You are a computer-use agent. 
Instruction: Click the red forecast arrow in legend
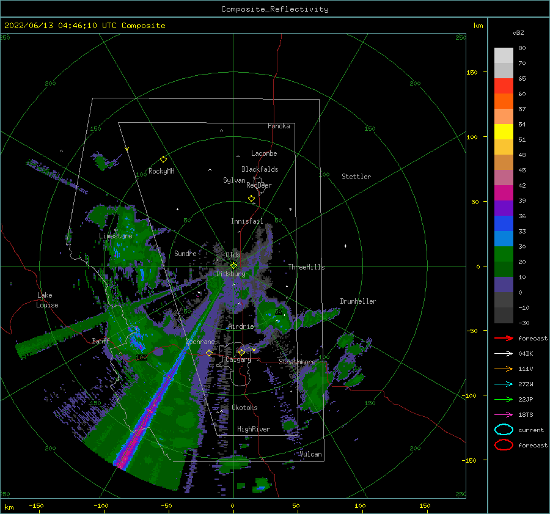pyautogui.click(x=504, y=338)
